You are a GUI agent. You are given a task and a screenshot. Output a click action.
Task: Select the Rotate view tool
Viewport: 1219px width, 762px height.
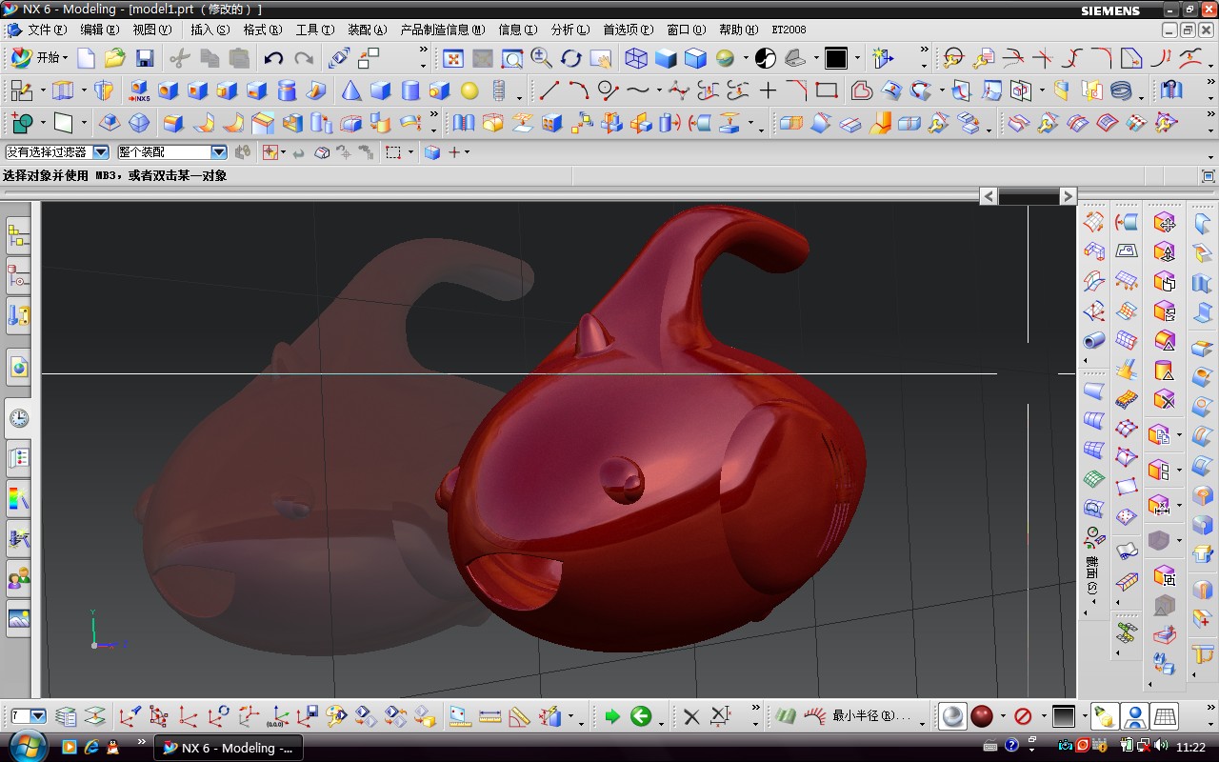(571, 58)
